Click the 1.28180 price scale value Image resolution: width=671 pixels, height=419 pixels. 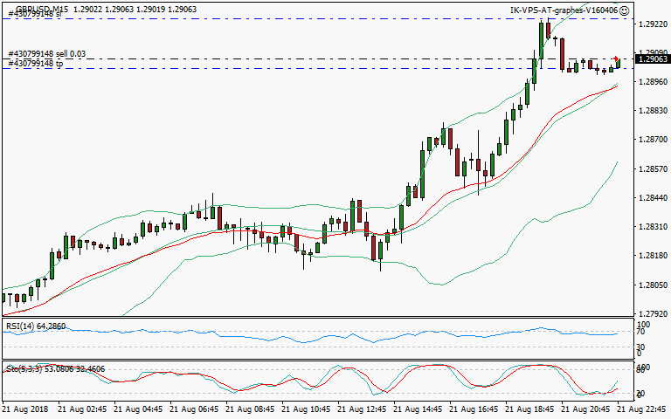point(653,256)
